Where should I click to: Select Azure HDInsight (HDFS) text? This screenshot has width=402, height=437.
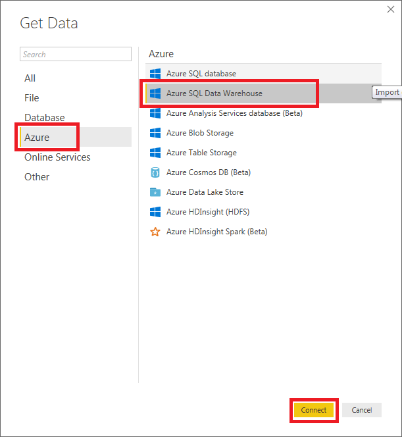click(x=208, y=212)
